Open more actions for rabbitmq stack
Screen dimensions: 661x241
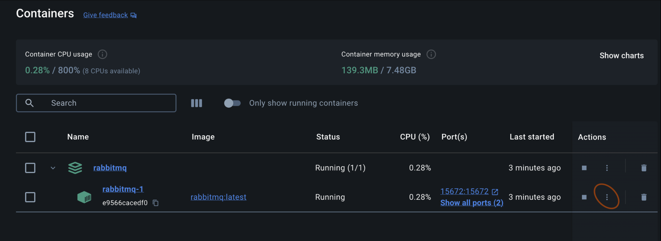click(x=607, y=168)
